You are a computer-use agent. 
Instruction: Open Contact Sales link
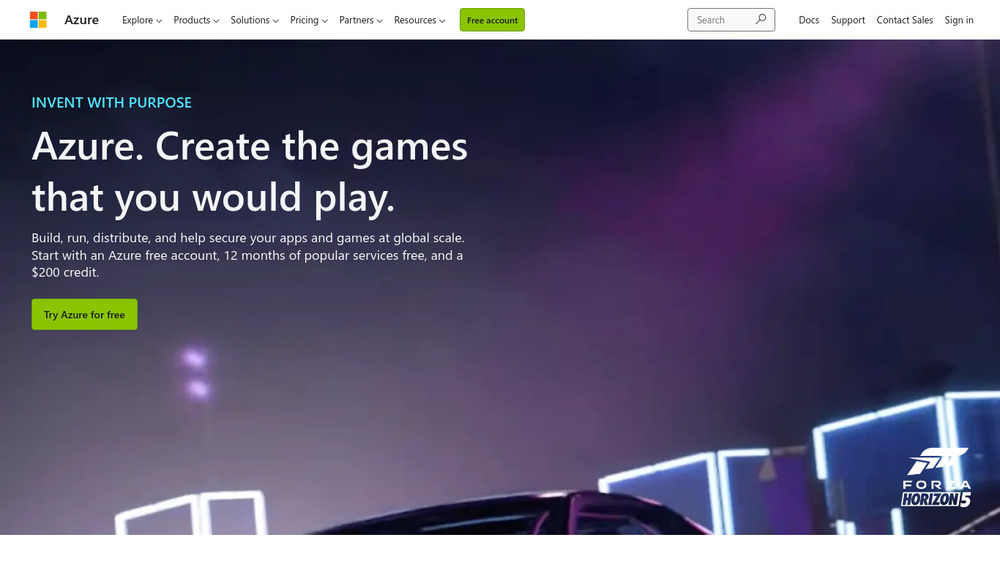[x=905, y=20]
